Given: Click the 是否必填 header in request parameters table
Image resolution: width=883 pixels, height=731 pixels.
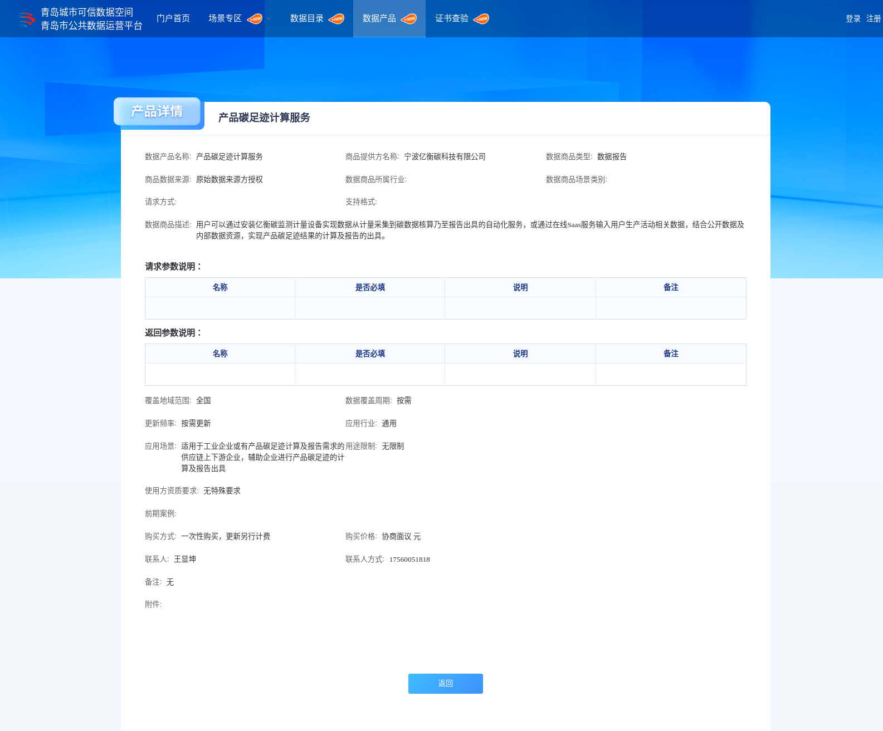Looking at the screenshot, I should click(370, 287).
